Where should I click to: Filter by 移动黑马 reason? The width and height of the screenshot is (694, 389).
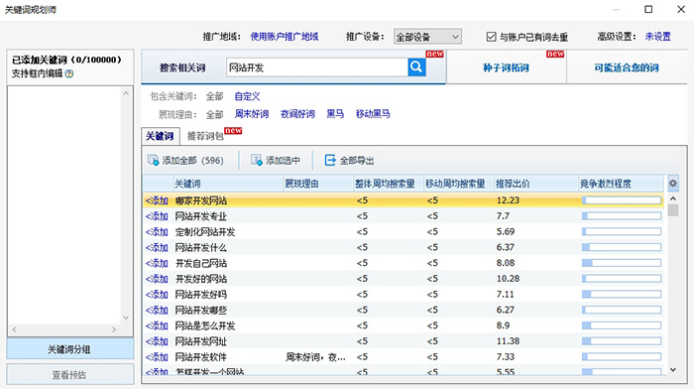[x=373, y=114]
